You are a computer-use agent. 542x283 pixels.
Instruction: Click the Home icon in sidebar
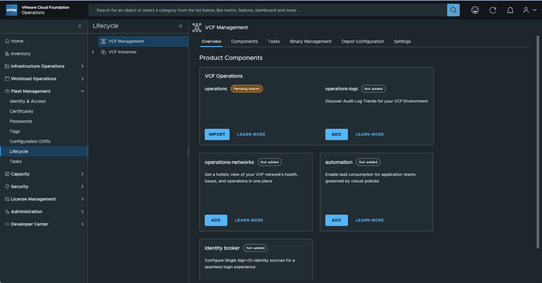7,41
